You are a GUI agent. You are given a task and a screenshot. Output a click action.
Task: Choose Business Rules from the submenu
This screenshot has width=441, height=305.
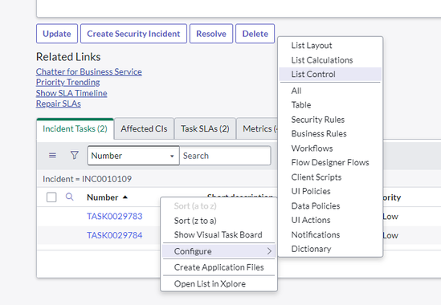point(319,133)
